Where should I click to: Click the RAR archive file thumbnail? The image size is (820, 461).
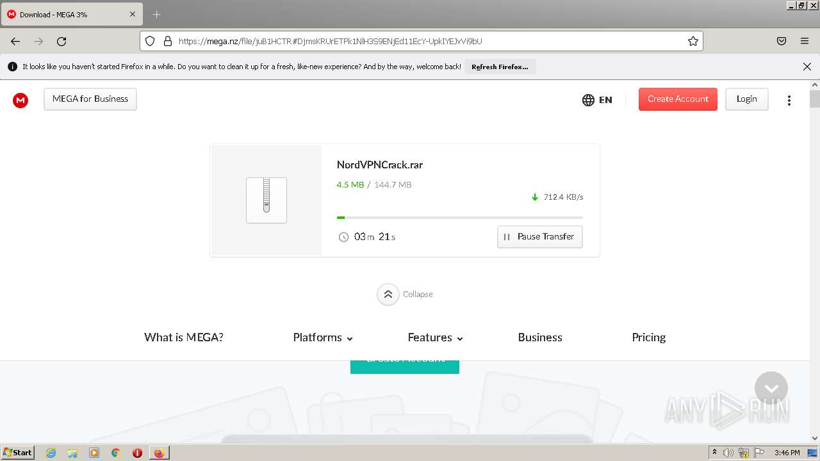coord(266,200)
